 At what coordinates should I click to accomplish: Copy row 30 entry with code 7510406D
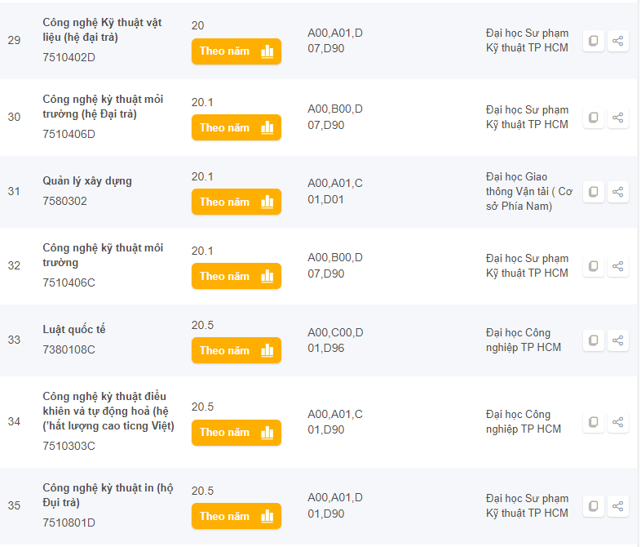[593, 118]
